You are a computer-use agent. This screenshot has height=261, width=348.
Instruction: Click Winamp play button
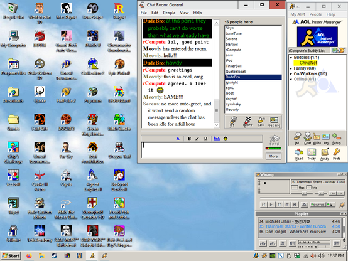pyautogui.click(x=271, y=205)
